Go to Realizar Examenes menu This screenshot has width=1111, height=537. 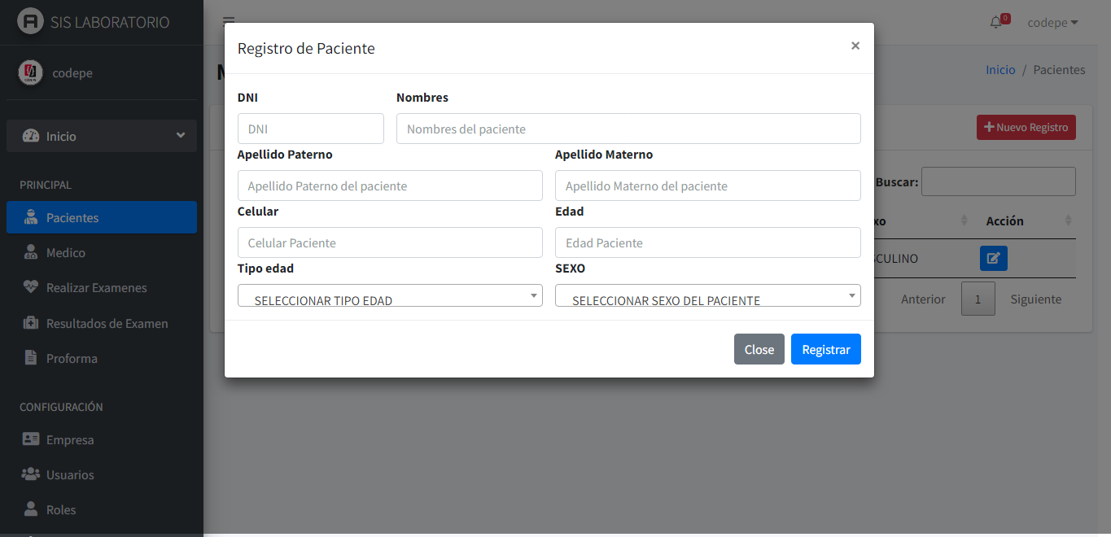click(x=102, y=288)
